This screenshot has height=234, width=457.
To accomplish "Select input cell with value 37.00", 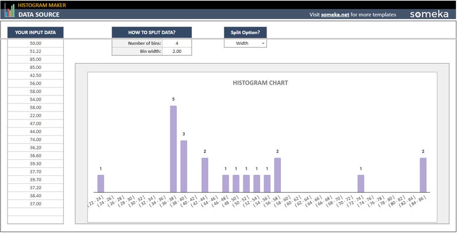I will click(x=35, y=204).
